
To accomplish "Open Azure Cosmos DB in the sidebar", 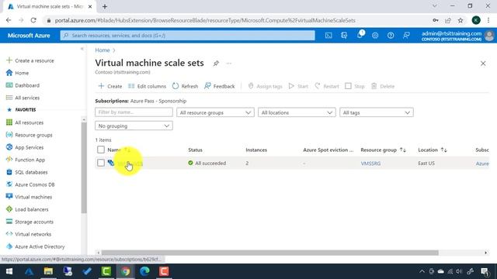I will point(30,184).
